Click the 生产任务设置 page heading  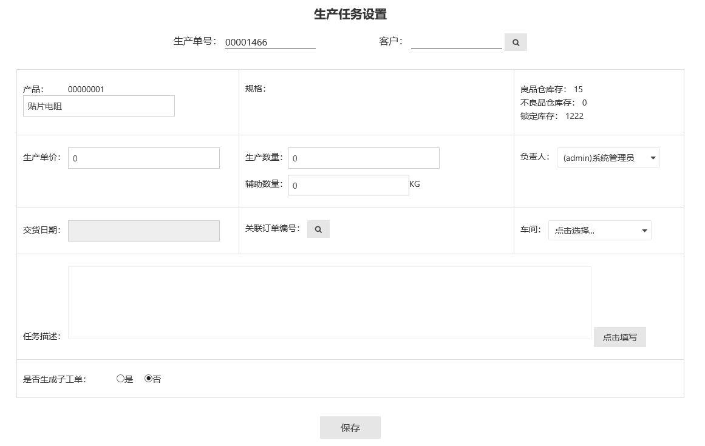[350, 15]
